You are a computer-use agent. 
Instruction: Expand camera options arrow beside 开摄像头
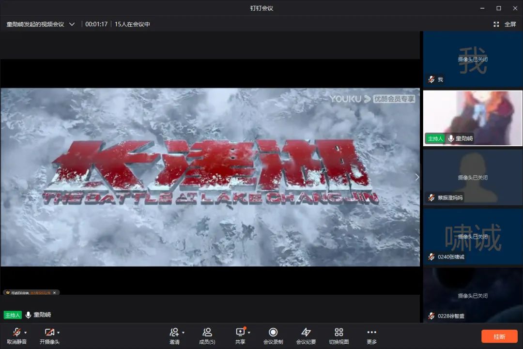[x=59, y=333]
